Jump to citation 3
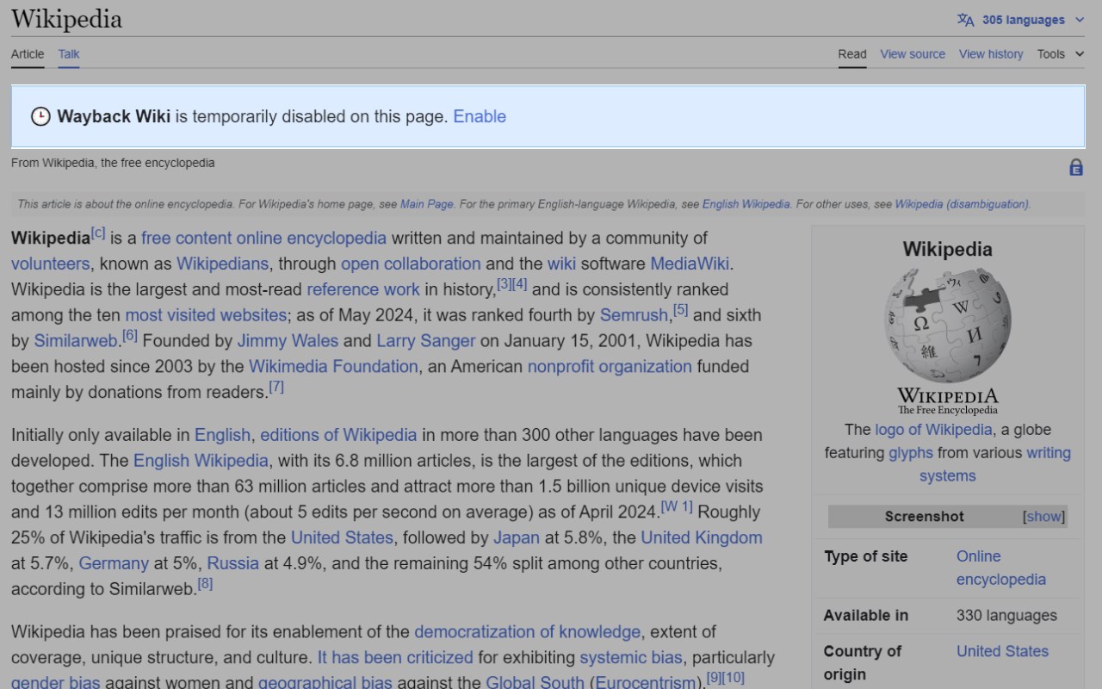This screenshot has width=1102, height=689. (505, 284)
